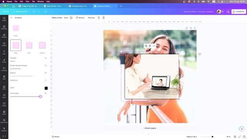Image resolution: width=247 pixels, height=139 pixels.
Task: Open the Crear en lote panel
Action: point(4,121)
